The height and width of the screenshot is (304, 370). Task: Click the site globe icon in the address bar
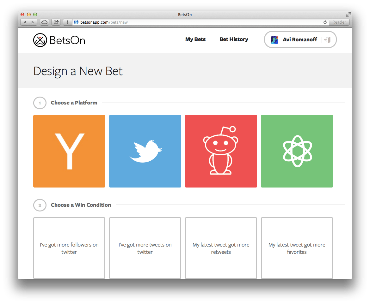coord(76,22)
